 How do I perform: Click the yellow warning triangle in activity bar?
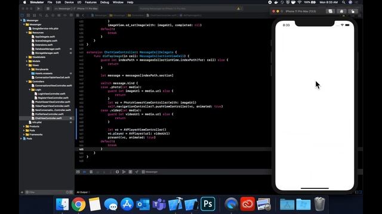point(238,8)
